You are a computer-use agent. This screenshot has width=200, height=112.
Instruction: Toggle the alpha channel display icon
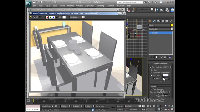click(57, 17)
